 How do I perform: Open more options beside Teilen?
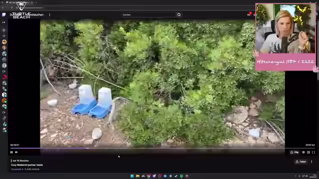pos(312,162)
